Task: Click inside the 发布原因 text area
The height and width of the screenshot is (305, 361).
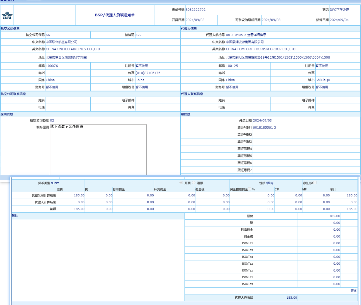Action: click(x=98, y=150)
